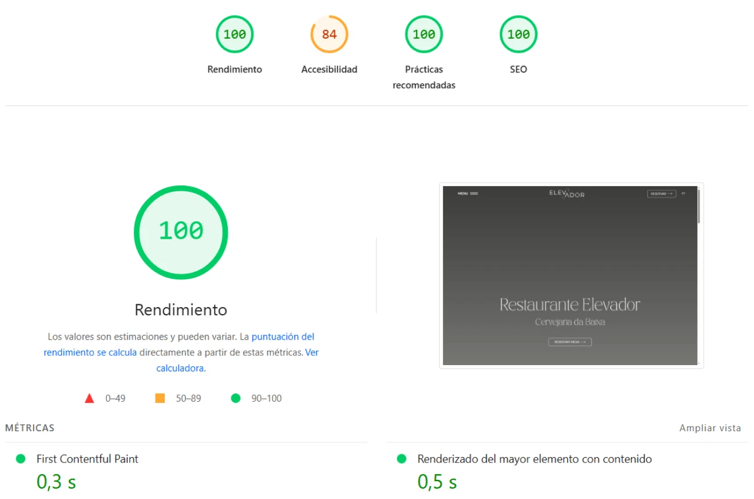Toggle the Ampliar vista metrics view
Viewport: 754px width, 499px height.
(x=710, y=428)
